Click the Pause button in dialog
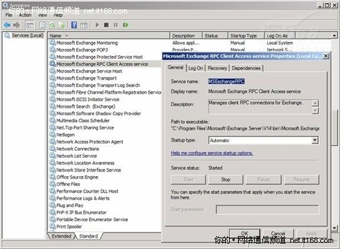This screenshot has width=340, height=249. click(263, 180)
